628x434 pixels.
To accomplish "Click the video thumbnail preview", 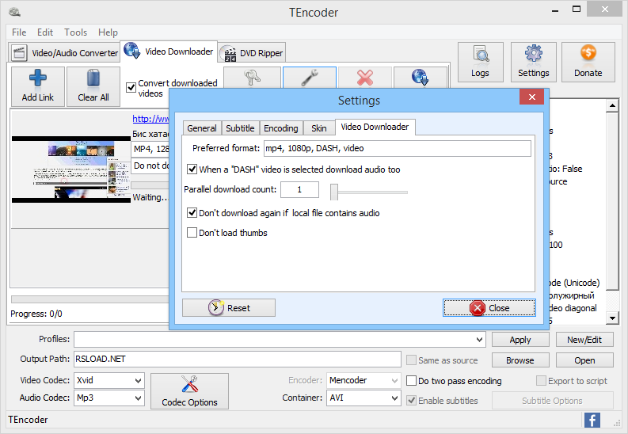I will click(71, 169).
